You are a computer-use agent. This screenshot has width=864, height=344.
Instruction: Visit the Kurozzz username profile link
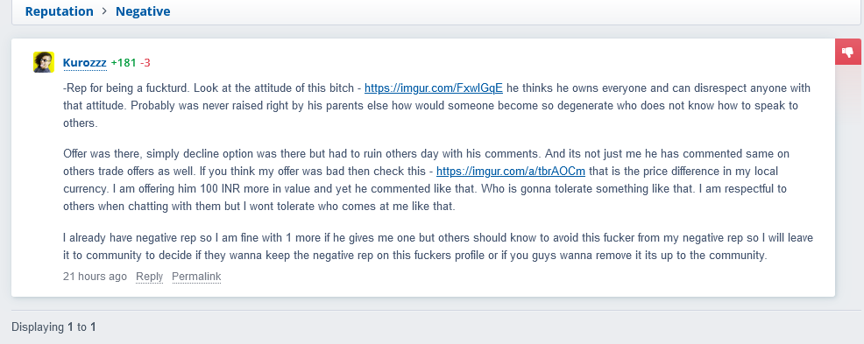point(85,63)
